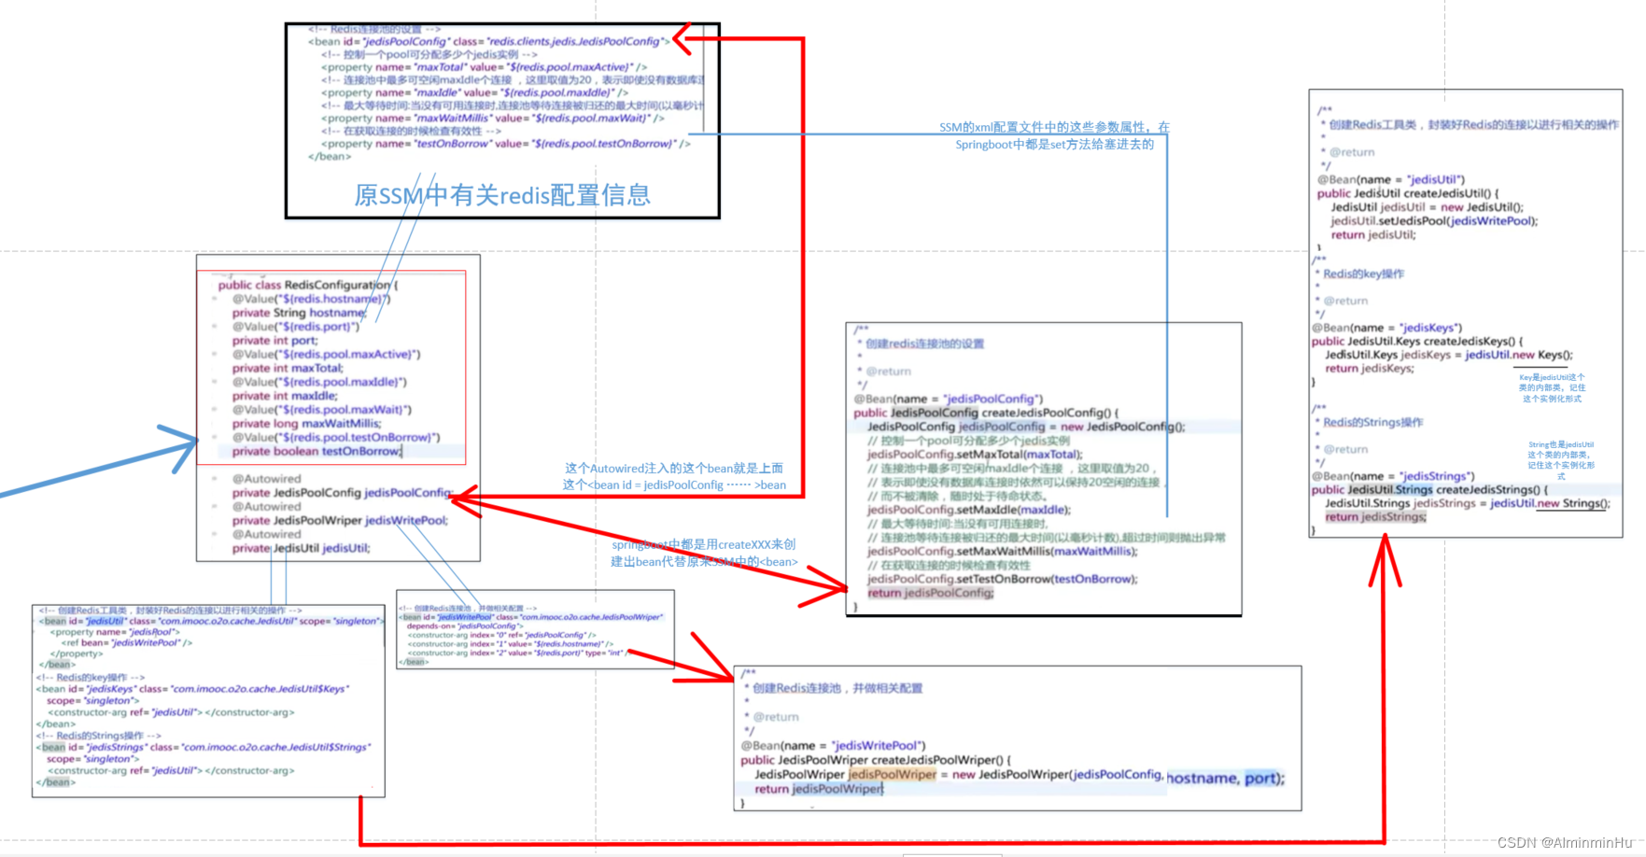Select the line "private int maxTotal;"
Image resolution: width=1646 pixels, height=857 pixels.
[288, 368]
